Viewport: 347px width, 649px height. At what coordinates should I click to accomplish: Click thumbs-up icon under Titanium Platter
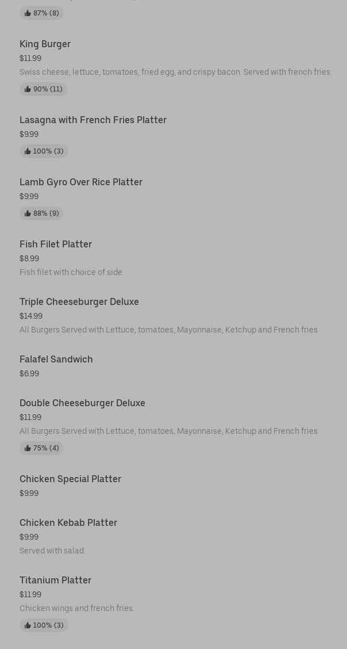[28, 625]
